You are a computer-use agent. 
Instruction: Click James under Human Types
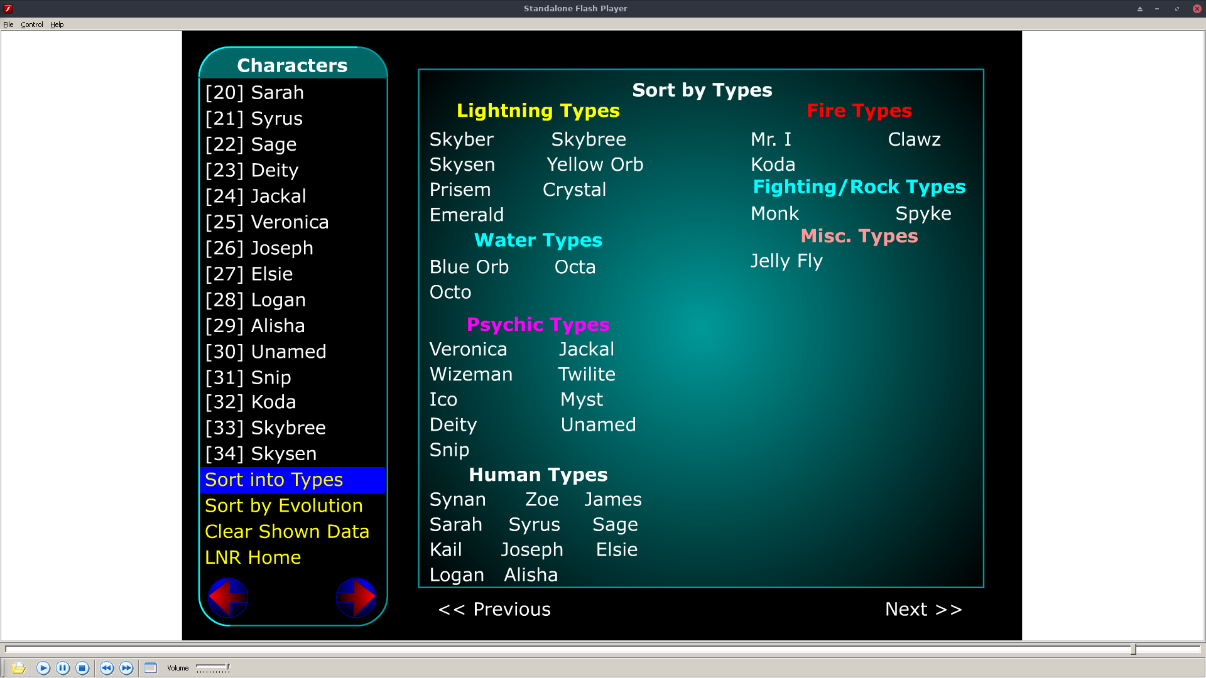click(x=613, y=500)
